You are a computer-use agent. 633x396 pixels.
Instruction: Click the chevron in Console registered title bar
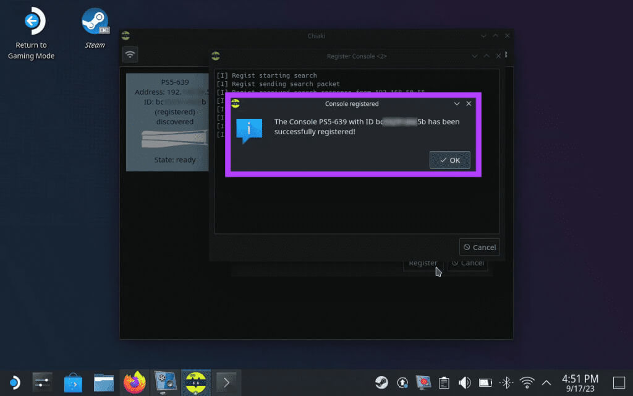457,103
